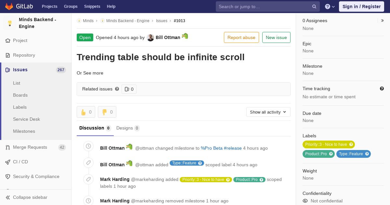Open the Snippets page
Viewport: 390px width, 205px height.
(92, 7)
